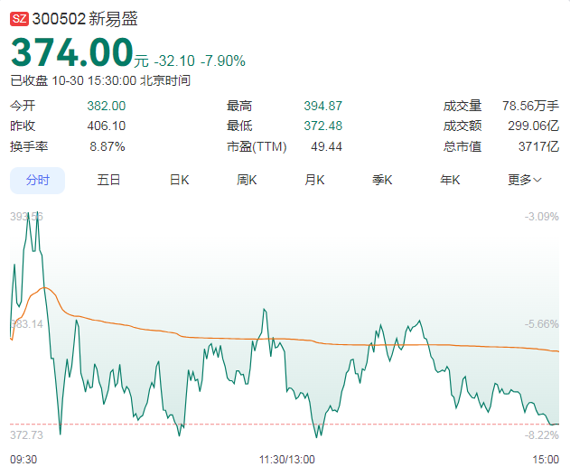This screenshot has width=570, height=476.
Task: Show the 日K candlestick chart
Action: click(x=179, y=180)
